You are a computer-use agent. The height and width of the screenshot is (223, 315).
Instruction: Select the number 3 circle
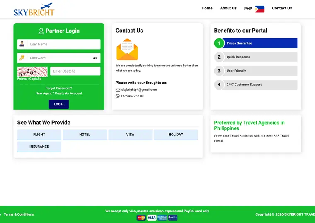click(x=219, y=71)
